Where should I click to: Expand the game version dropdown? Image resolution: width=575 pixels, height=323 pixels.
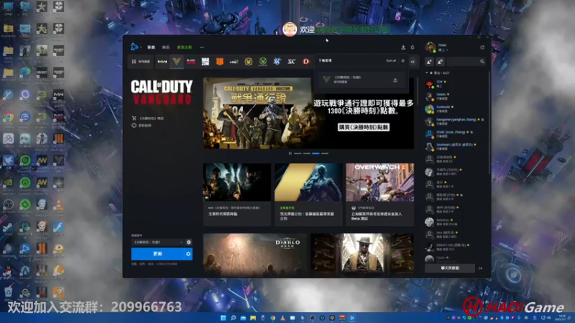(x=157, y=242)
